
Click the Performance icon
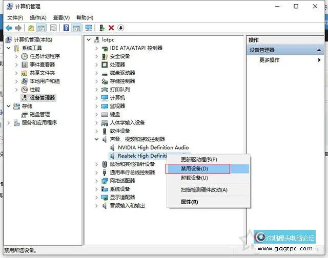25,90
